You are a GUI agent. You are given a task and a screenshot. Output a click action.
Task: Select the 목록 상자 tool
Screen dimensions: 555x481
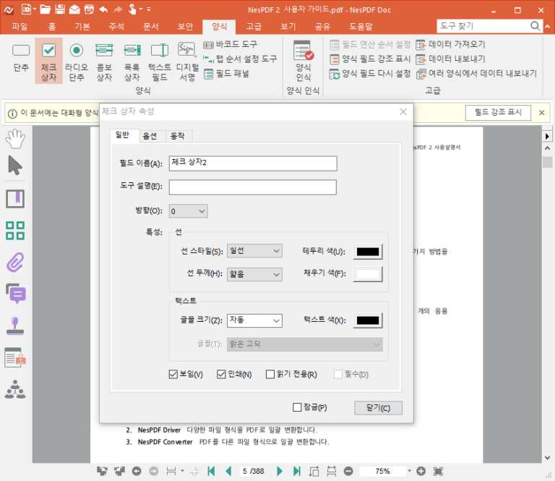click(x=132, y=61)
